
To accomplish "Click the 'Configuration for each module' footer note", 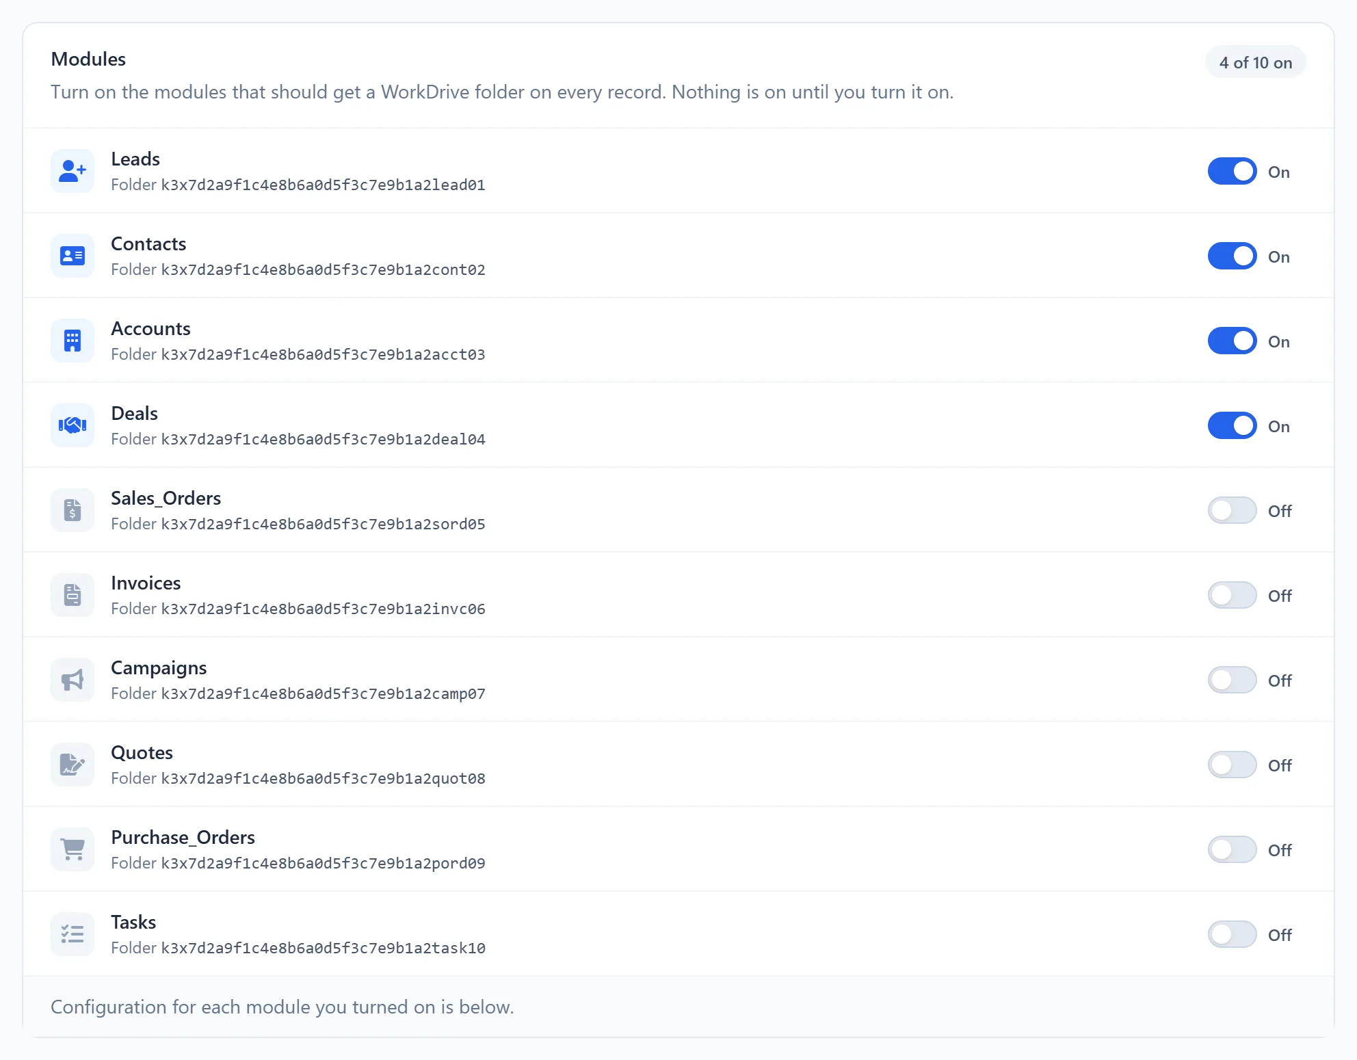I will pyautogui.click(x=282, y=1007).
